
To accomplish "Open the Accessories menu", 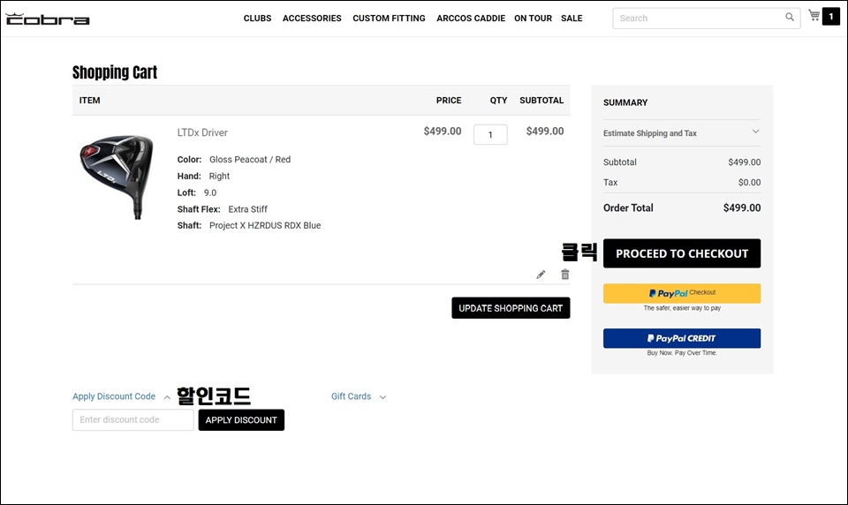I will click(x=312, y=19).
